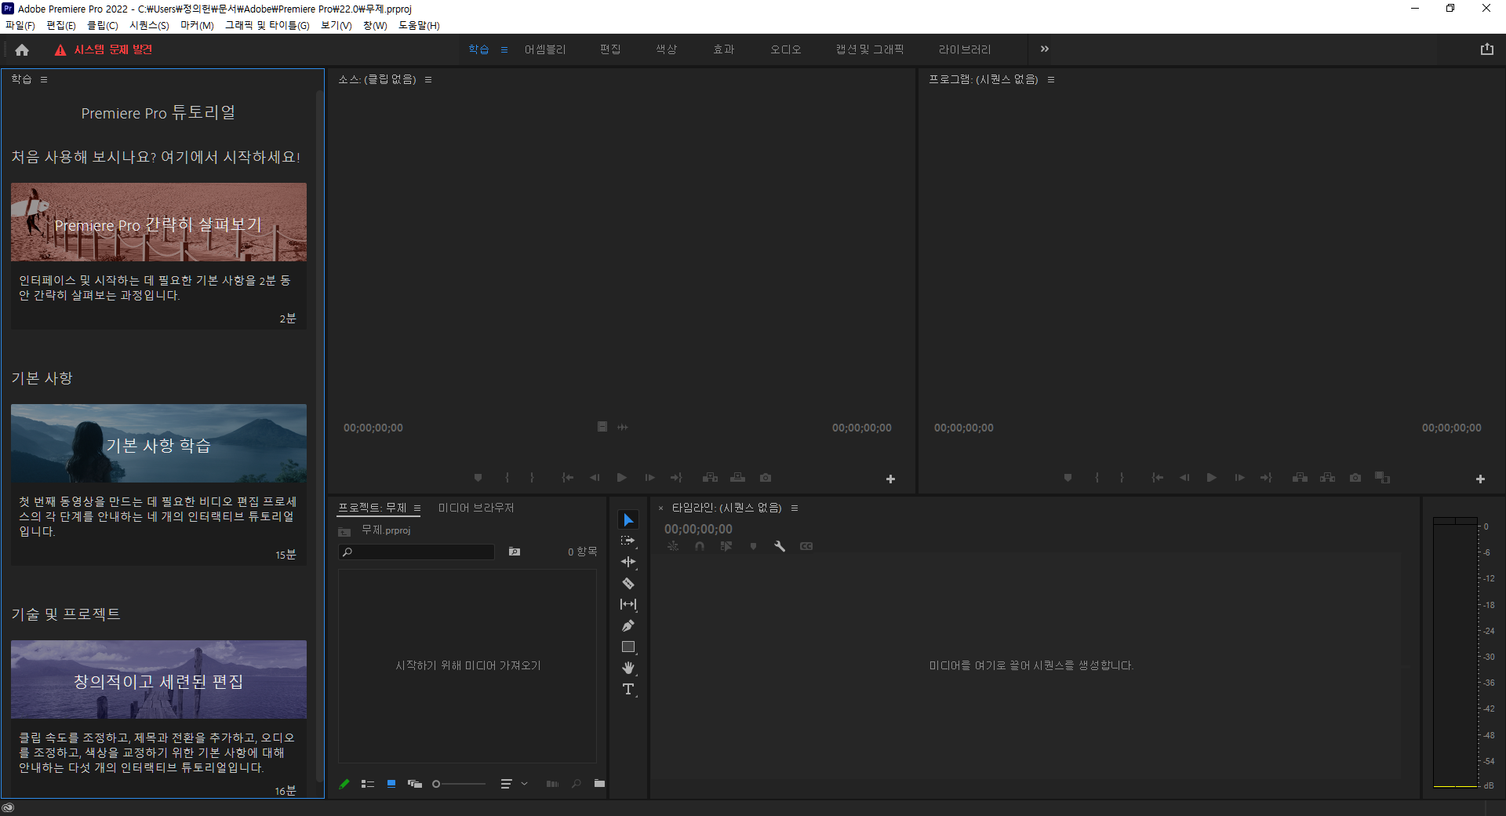The height and width of the screenshot is (816, 1506).
Task: Click Automate to Sequence icon
Action: 552,784
